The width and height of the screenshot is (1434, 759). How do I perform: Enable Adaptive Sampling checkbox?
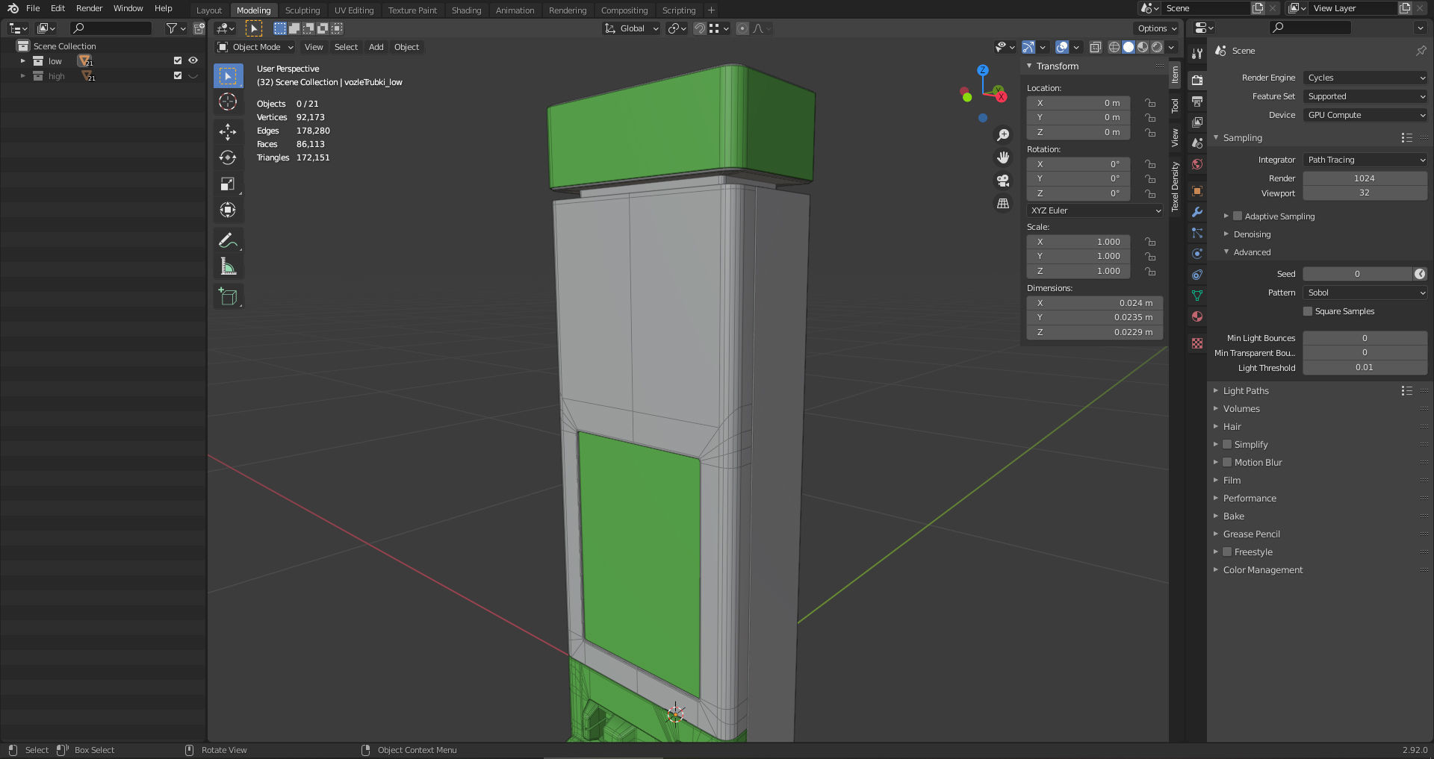pos(1238,216)
